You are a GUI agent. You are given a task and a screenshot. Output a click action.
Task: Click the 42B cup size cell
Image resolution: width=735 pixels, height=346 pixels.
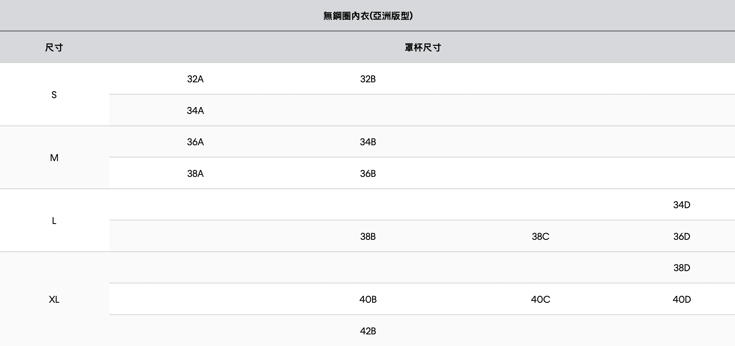click(x=368, y=331)
